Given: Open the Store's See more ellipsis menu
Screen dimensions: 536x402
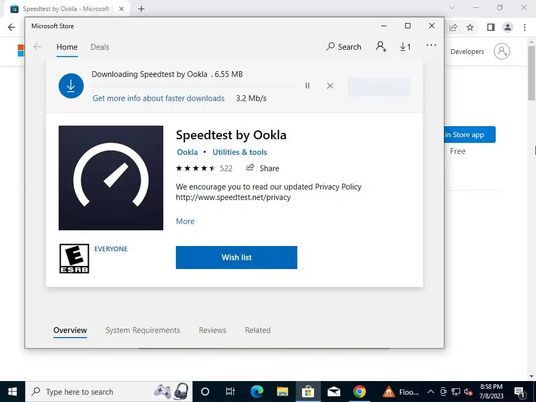Looking at the screenshot, I should coord(431,45).
